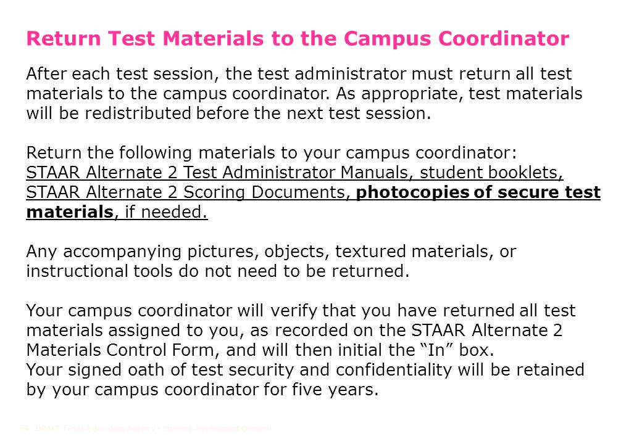Open the underlined 'STAAR Alternate 2 Test Administrator Manuals' text
The image size is (642, 444).
point(220,172)
